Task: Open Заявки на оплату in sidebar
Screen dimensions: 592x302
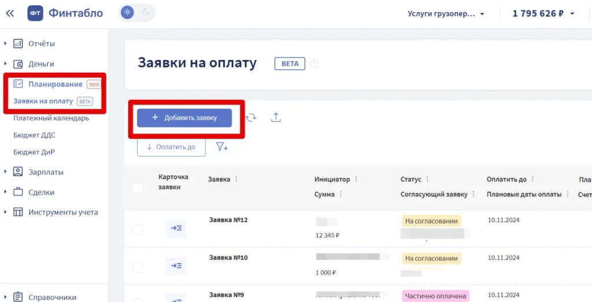Action: coord(43,101)
